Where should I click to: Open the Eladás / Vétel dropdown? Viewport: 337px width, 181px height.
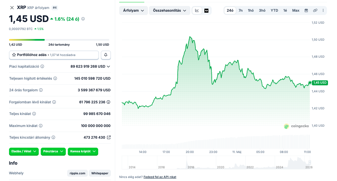pyautogui.click(x=24, y=151)
